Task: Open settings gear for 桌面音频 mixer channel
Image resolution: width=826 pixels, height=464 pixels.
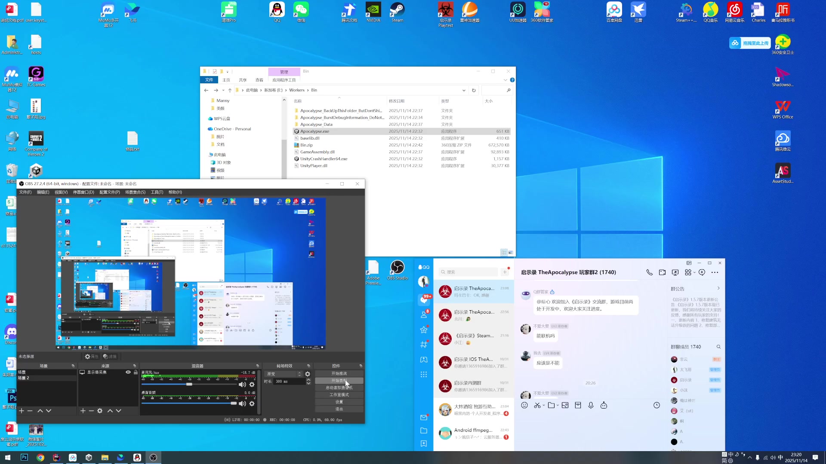Action: tap(252, 404)
